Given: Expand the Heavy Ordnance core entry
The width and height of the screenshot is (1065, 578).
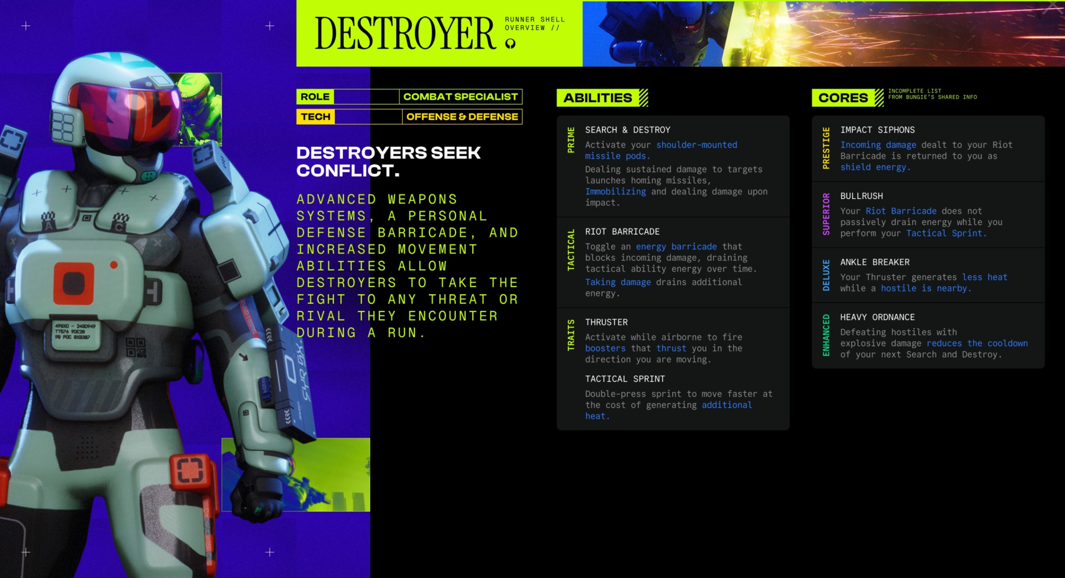Looking at the screenshot, I should pyautogui.click(x=928, y=336).
